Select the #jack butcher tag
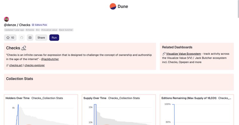This screenshot has width=239, height=125. [66, 30]
